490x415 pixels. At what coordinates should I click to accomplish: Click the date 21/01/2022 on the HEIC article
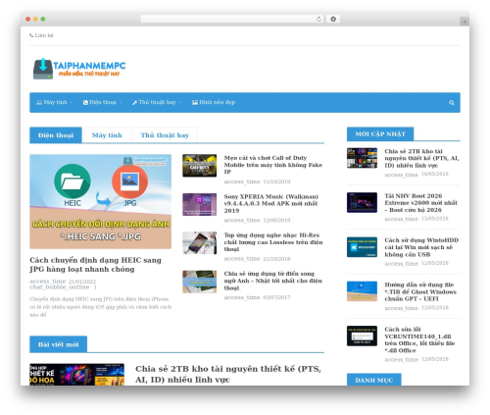point(82,282)
